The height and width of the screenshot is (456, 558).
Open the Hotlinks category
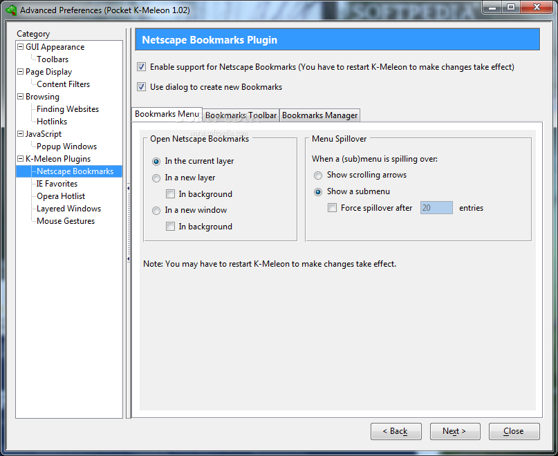pos(52,122)
